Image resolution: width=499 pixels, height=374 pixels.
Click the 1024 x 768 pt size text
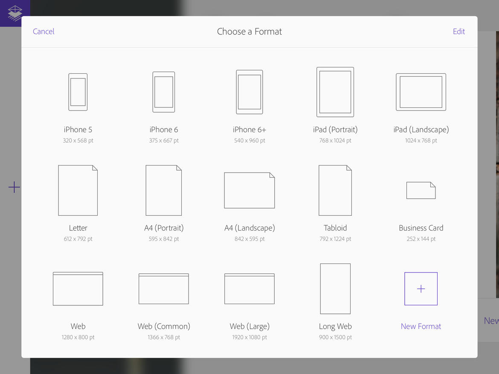tap(421, 140)
